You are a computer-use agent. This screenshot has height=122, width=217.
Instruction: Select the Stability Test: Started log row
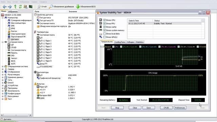coord(165,24)
